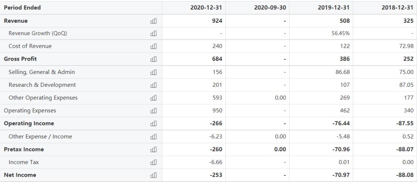
Task: Select the 2020-12-31 column header
Action: 206,8
